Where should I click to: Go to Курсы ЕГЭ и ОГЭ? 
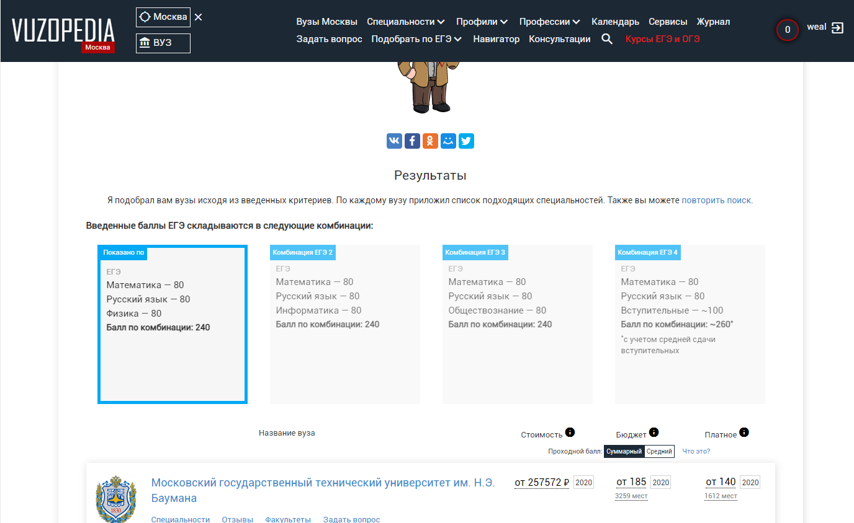point(662,39)
